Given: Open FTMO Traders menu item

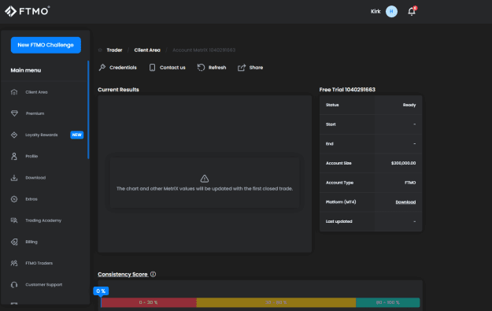Looking at the screenshot, I should pyautogui.click(x=39, y=263).
